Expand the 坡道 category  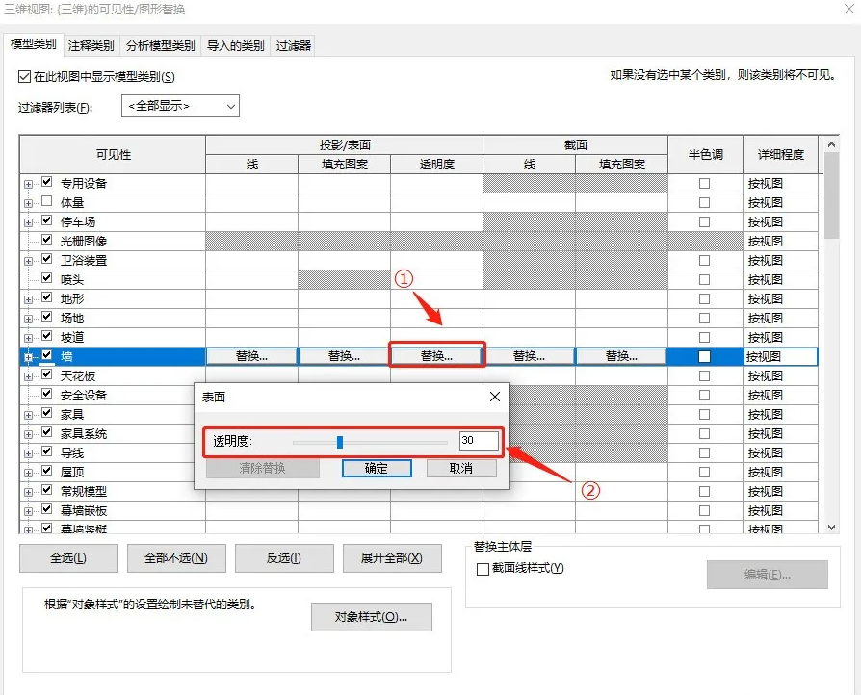pyautogui.click(x=28, y=338)
